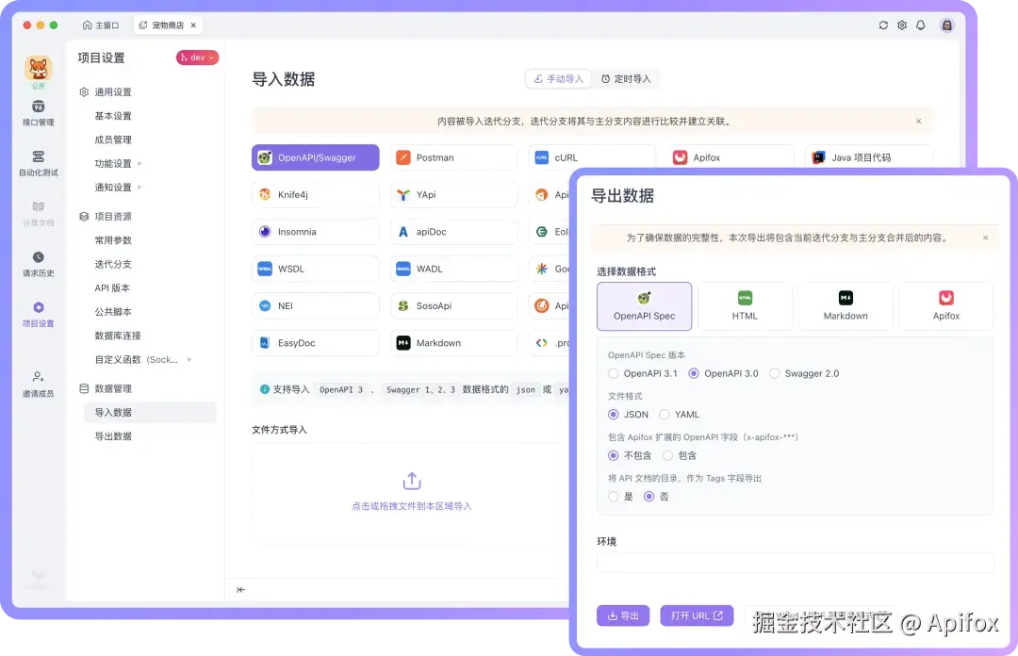Click the 环境 input field
1018x656 pixels.
pyautogui.click(x=795, y=562)
